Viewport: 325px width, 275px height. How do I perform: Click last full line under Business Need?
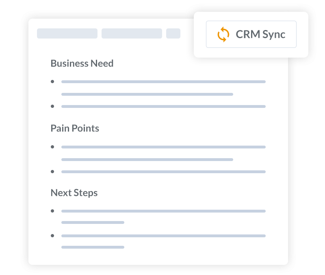[163, 107]
